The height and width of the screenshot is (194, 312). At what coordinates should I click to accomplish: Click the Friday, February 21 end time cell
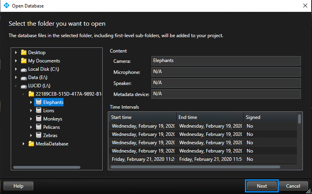coord(211,159)
